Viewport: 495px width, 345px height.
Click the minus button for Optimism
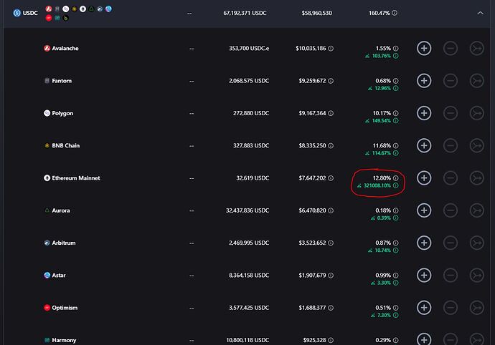coord(451,308)
